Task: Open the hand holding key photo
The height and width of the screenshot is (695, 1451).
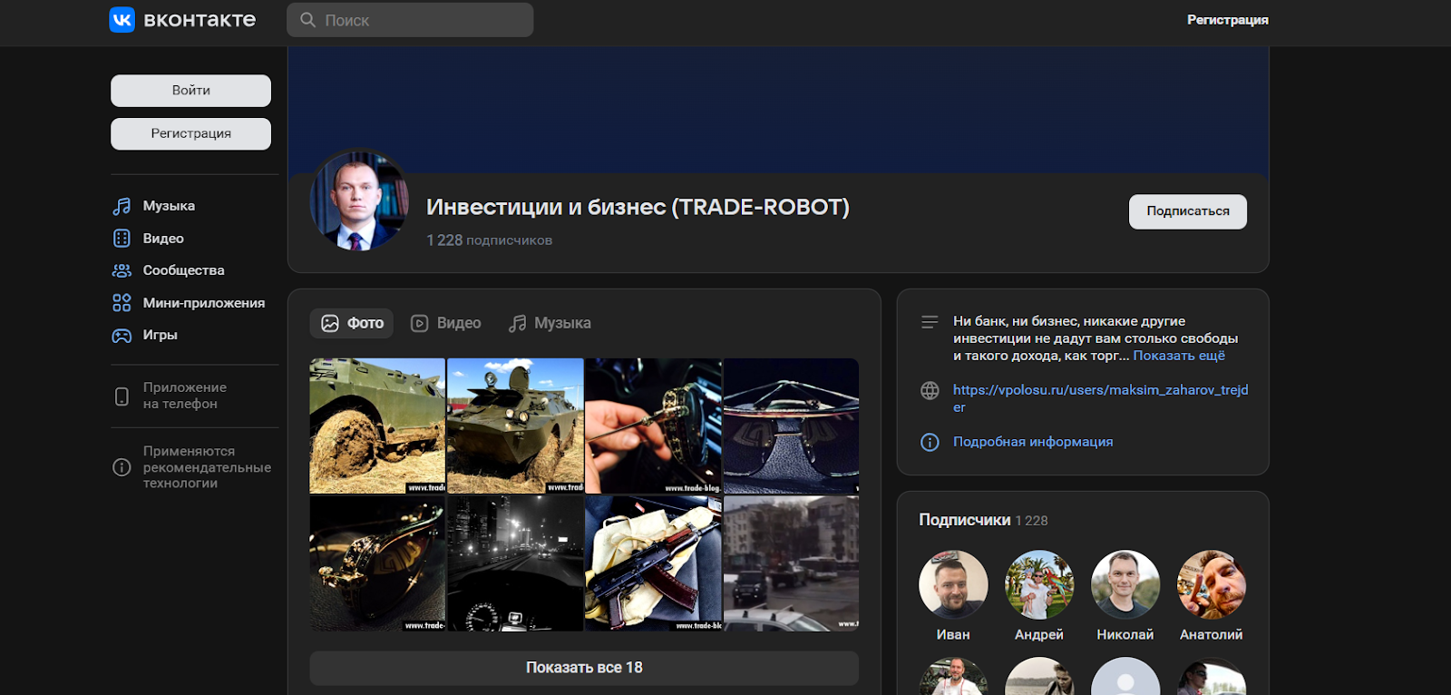Action: 653,426
